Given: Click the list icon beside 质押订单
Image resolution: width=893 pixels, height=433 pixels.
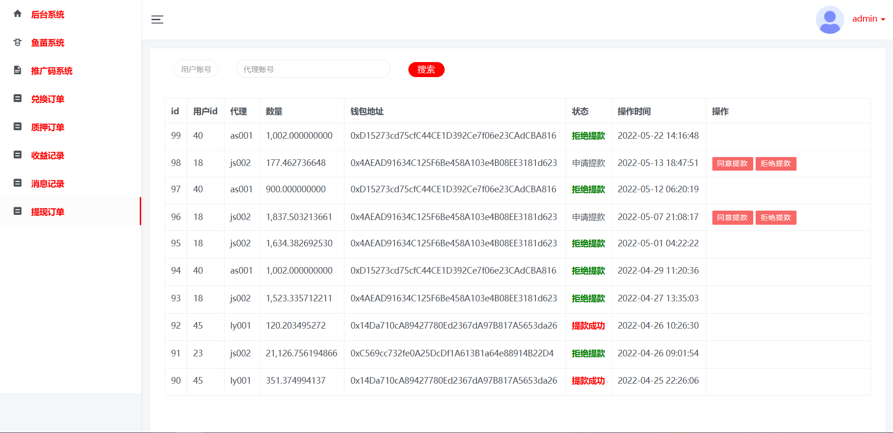Looking at the screenshot, I should coord(17,127).
